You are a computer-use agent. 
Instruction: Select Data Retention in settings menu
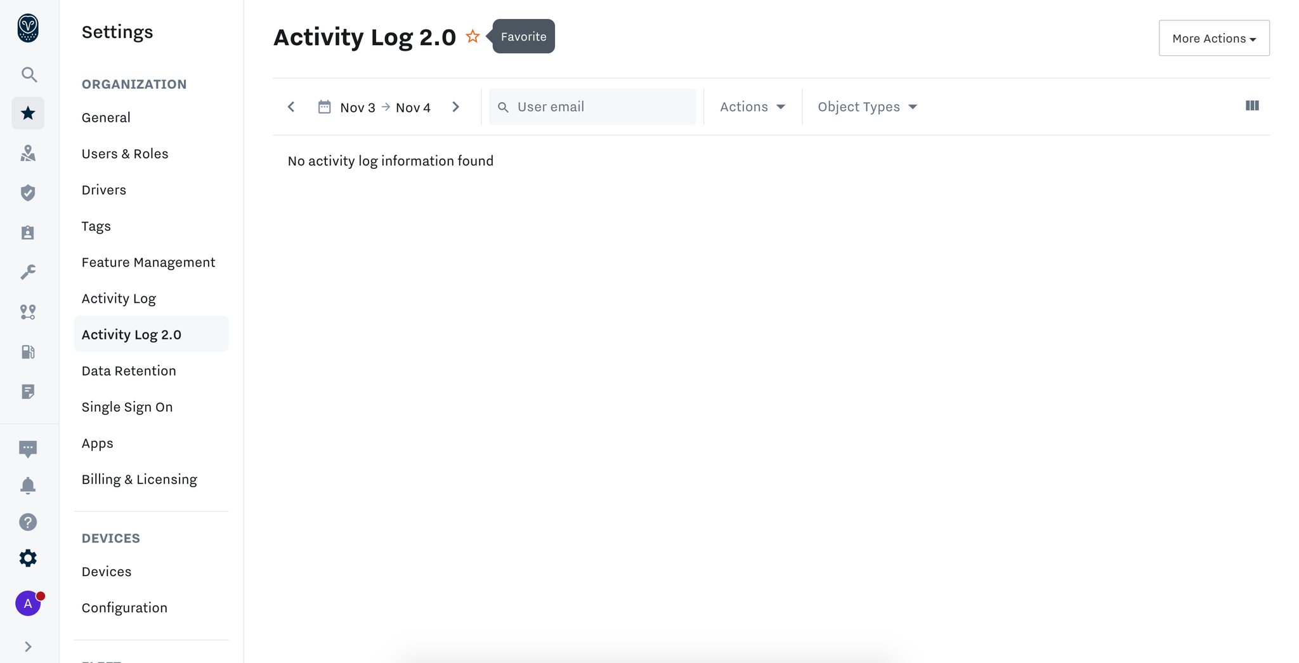[x=129, y=371]
